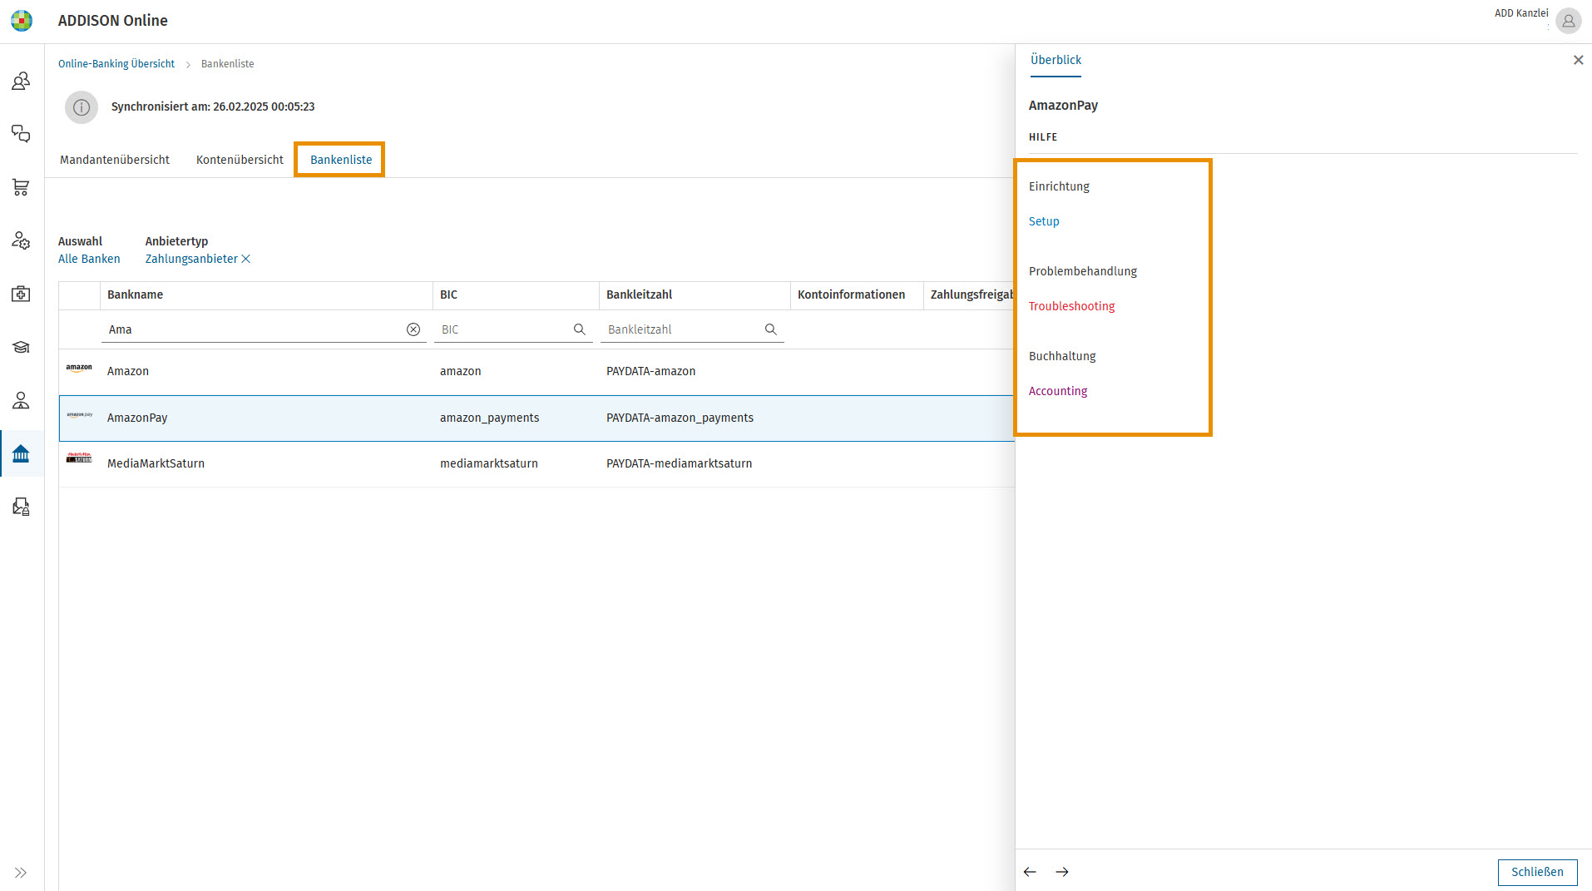The height and width of the screenshot is (891, 1592).
Task: Open the Accounting help link
Action: tap(1057, 391)
